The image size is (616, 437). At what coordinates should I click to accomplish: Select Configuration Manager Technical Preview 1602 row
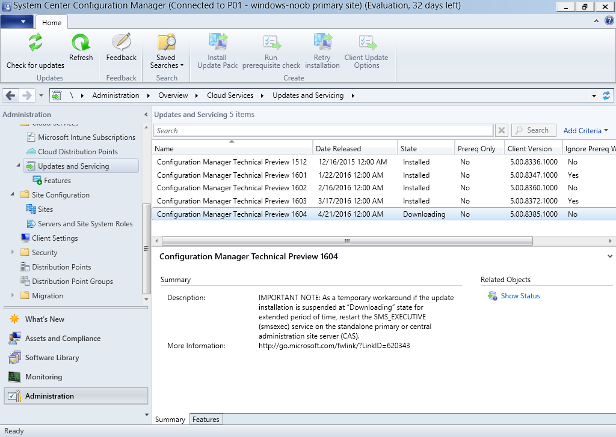click(384, 188)
